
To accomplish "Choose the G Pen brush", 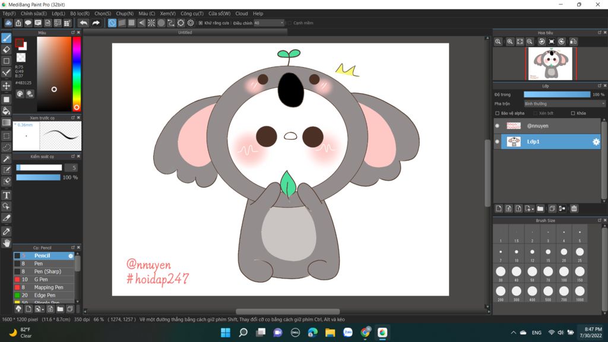I will tap(44, 280).
